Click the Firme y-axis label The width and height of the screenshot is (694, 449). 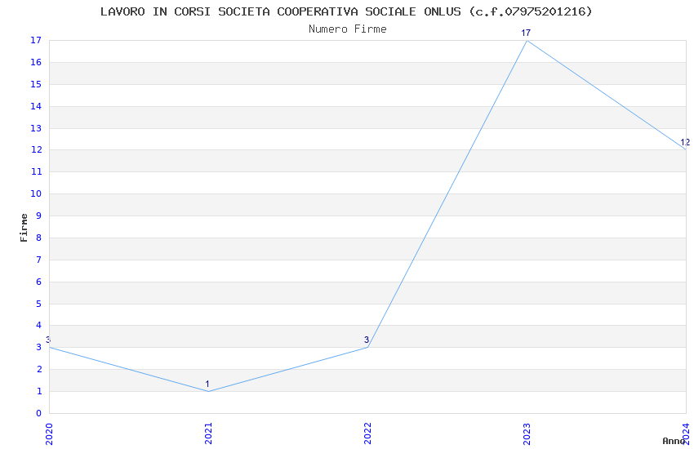click(24, 228)
